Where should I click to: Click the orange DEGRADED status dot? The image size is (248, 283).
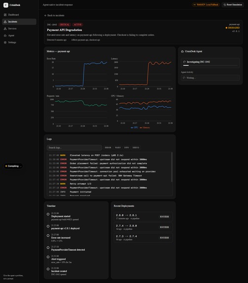[226, 28]
